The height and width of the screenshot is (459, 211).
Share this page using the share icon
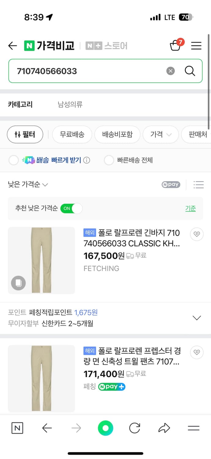(x=164, y=428)
